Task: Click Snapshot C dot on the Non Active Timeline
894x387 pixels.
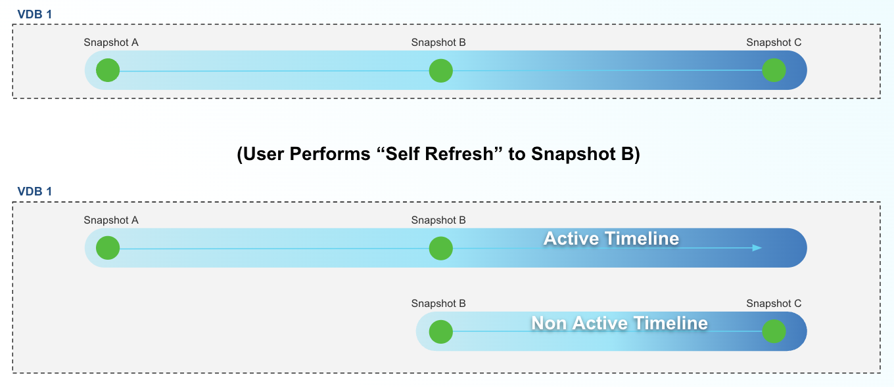Action: [774, 331]
